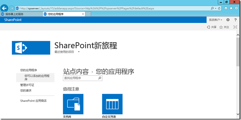The width and height of the screenshot is (241, 120).
Task: Click the 自定义列表 label text
Action: coord(109,117)
